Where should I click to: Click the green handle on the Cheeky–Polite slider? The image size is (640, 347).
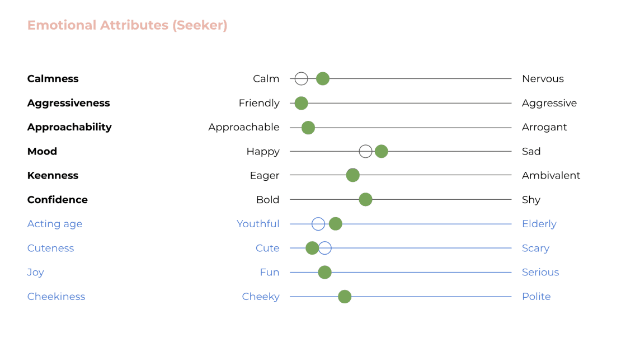(x=345, y=297)
